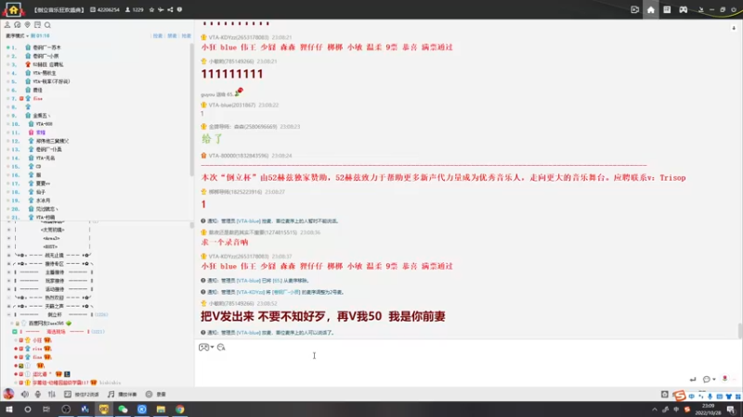
Task: Open Task View in the taskbar
Action: [46, 410]
